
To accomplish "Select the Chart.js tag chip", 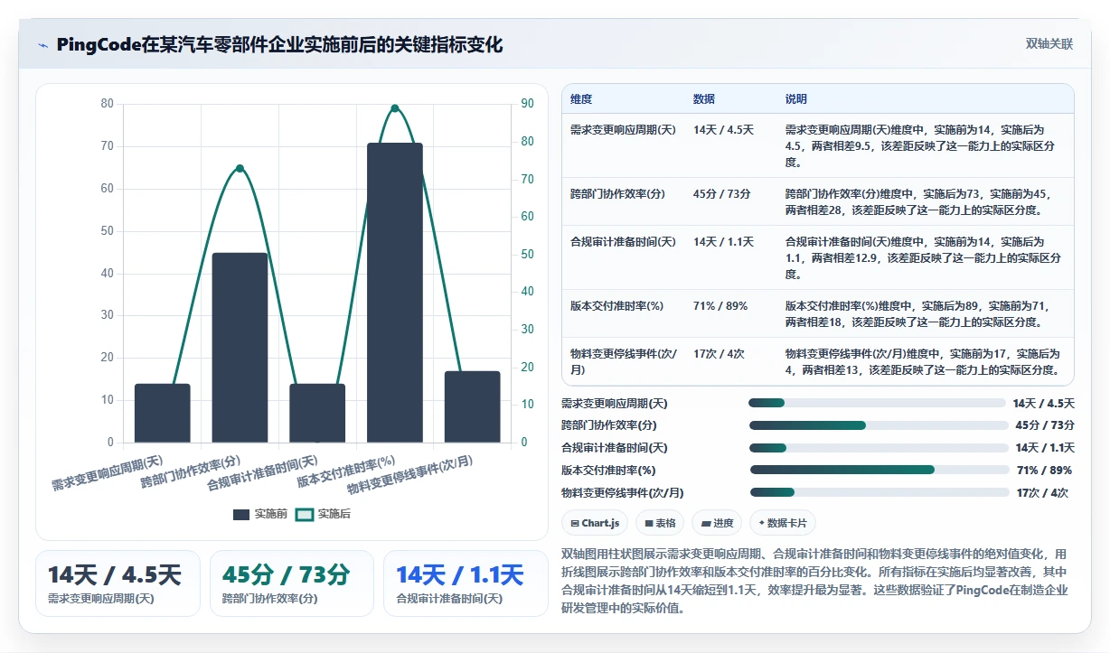I will (x=596, y=523).
